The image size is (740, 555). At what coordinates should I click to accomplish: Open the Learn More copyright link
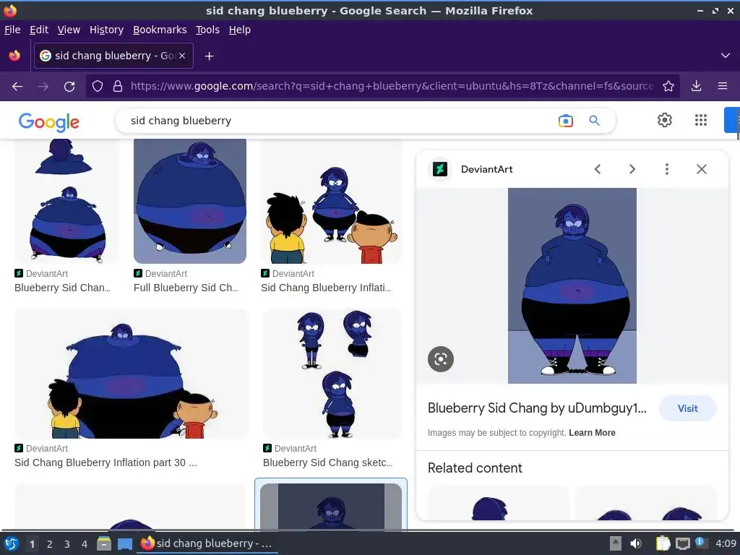pos(592,433)
